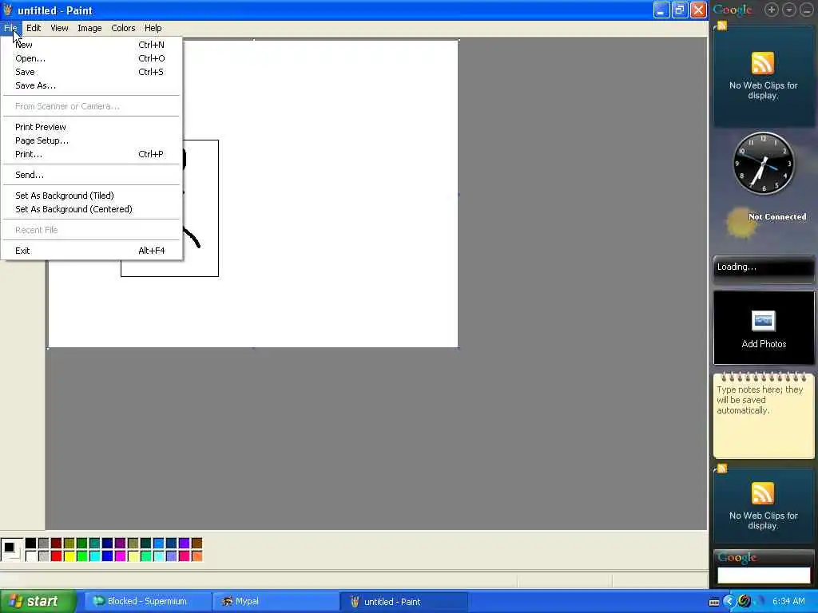Select Save As... menu entry
Image resolution: width=818 pixels, height=613 pixels.
(x=92, y=85)
